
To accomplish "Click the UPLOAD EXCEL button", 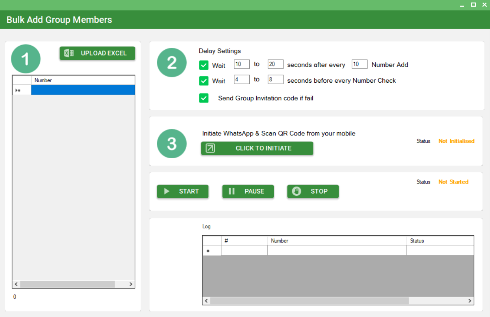I will [98, 53].
